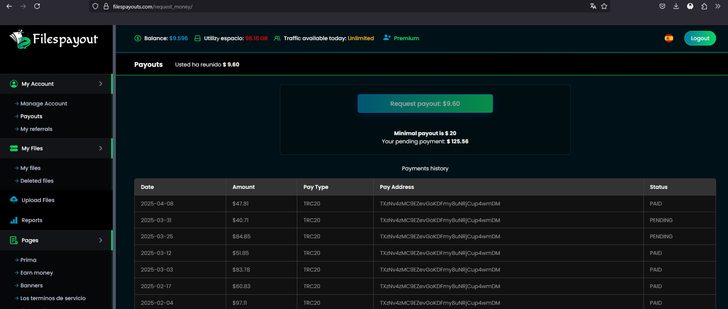Collapse the Pages section chevron
Screen dimensions: 728x309
101,240
